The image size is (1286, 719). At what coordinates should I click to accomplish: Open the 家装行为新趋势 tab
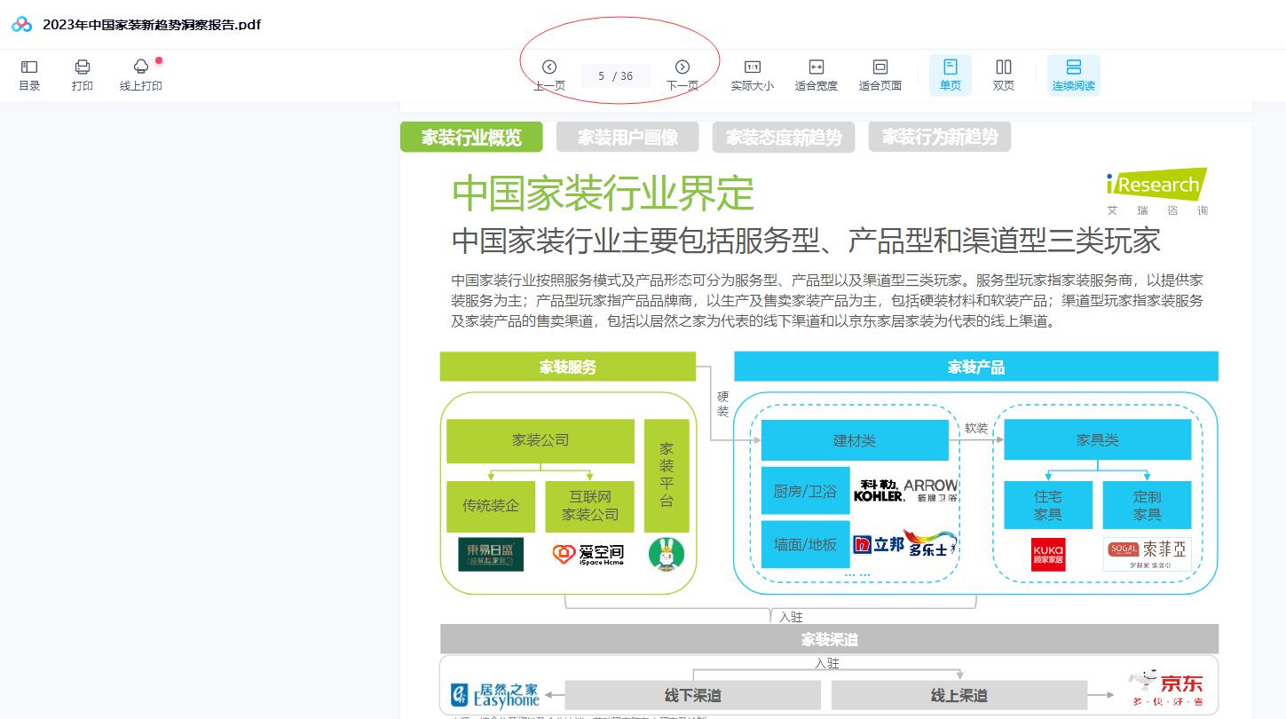939,138
